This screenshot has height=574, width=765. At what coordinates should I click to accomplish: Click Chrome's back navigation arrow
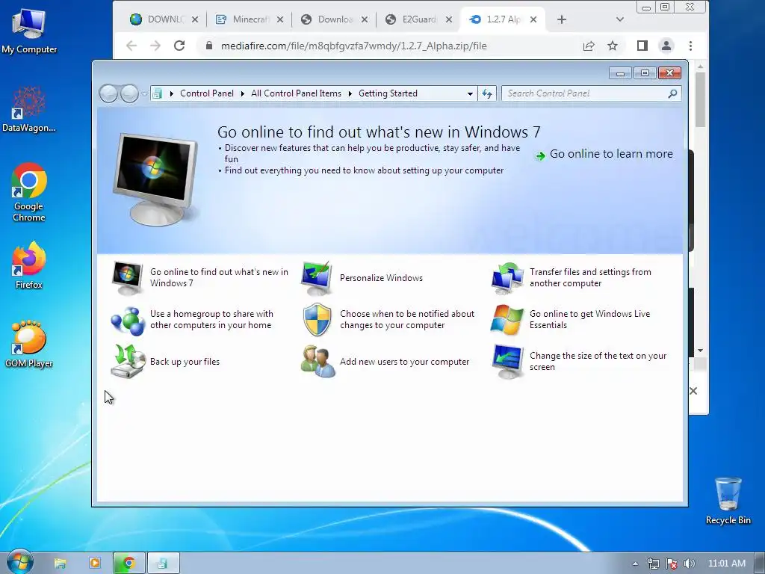(131, 46)
